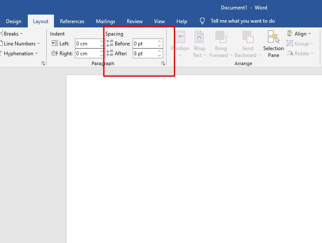Open the Send Backward dropdown arrow
The width and height of the screenshot is (322, 243).
[x=259, y=55]
